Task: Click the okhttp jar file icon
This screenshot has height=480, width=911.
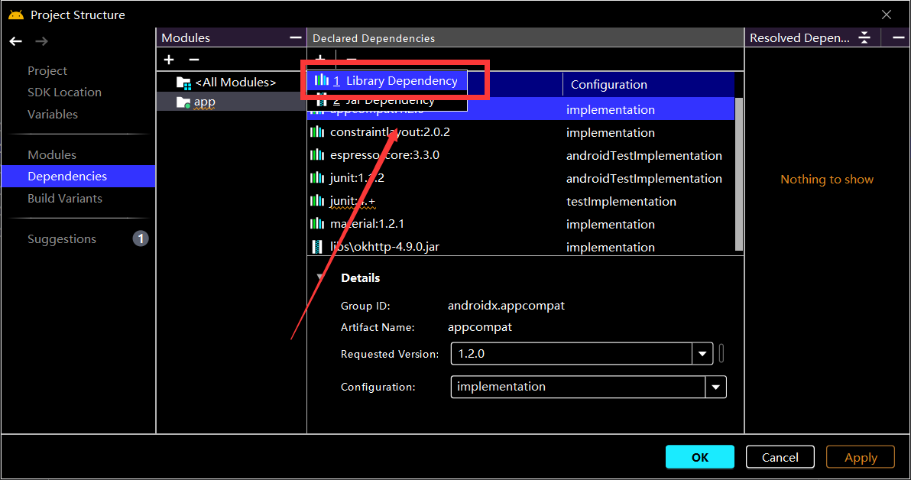Action: [317, 247]
